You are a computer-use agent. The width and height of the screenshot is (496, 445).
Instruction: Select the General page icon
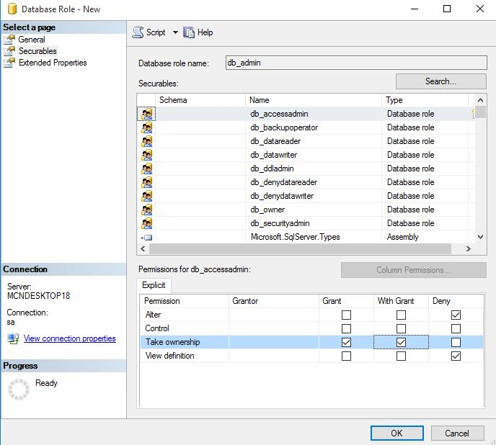pyautogui.click(x=9, y=40)
